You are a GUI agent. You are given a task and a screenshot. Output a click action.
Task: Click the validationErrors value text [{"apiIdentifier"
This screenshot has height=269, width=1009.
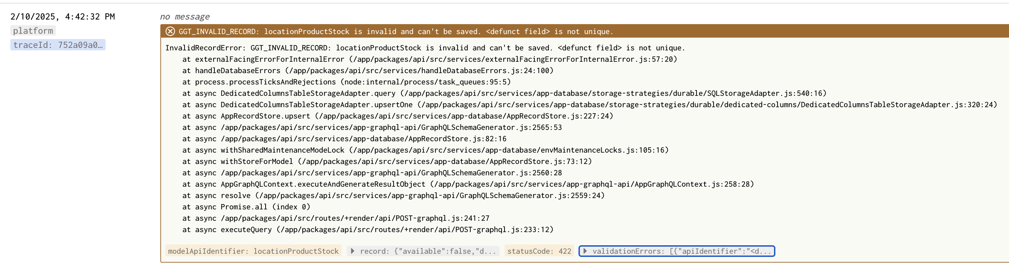click(709, 251)
